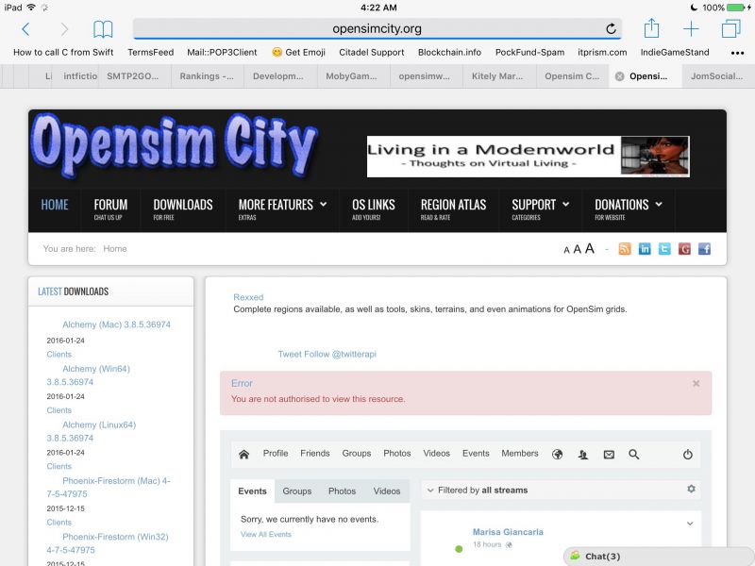
Task: Open more bookmarks ellipsis
Action: [x=737, y=53]
